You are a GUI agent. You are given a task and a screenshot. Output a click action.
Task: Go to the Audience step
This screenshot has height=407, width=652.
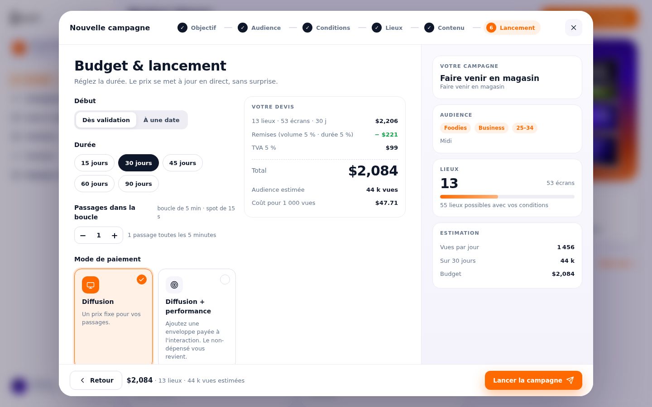click(x=259, y=28)
